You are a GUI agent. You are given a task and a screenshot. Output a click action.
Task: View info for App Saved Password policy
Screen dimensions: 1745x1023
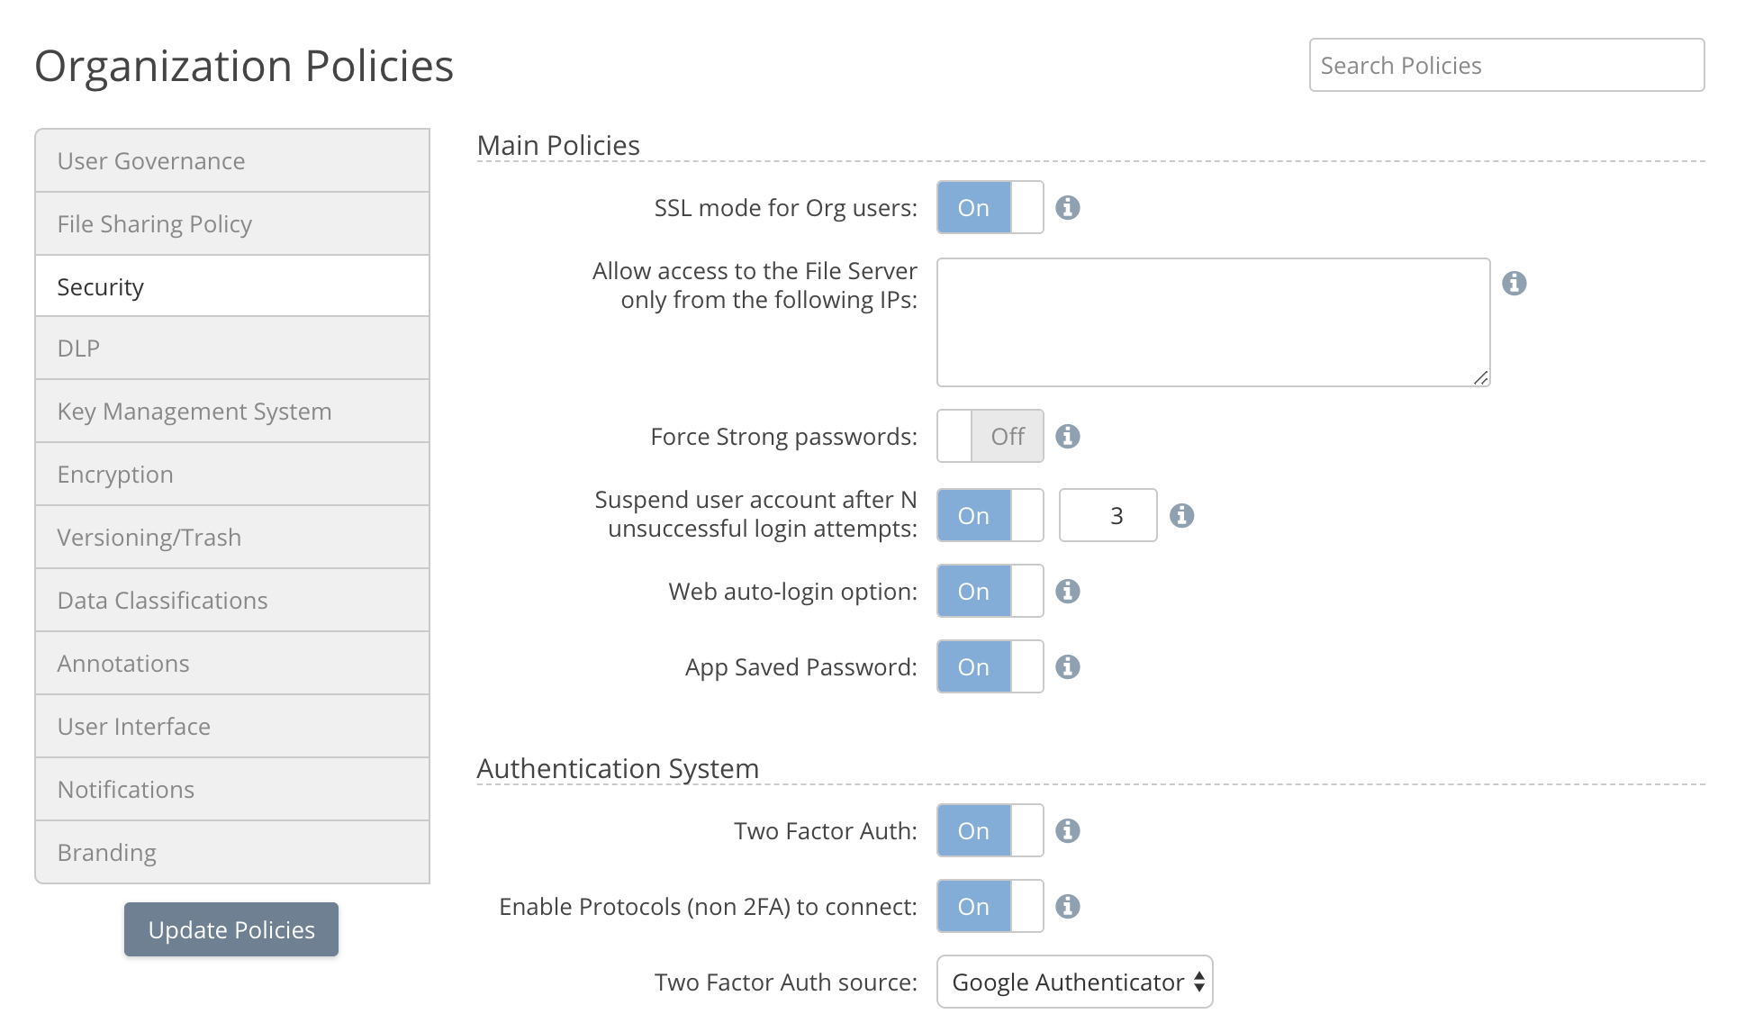click(x=1068, y=667)
